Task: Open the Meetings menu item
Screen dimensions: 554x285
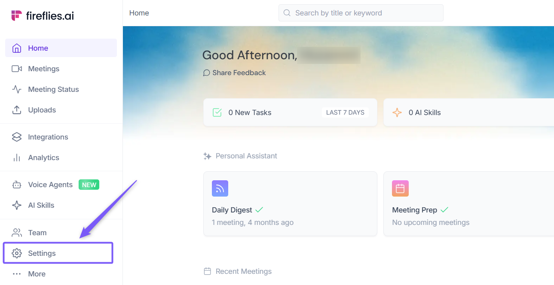Action: (x=61, y=69)
